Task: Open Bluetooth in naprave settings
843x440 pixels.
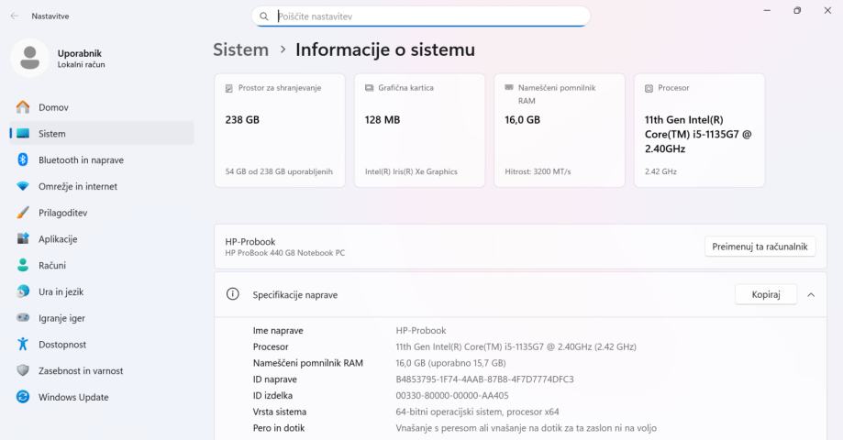Action: coord(102,159)
